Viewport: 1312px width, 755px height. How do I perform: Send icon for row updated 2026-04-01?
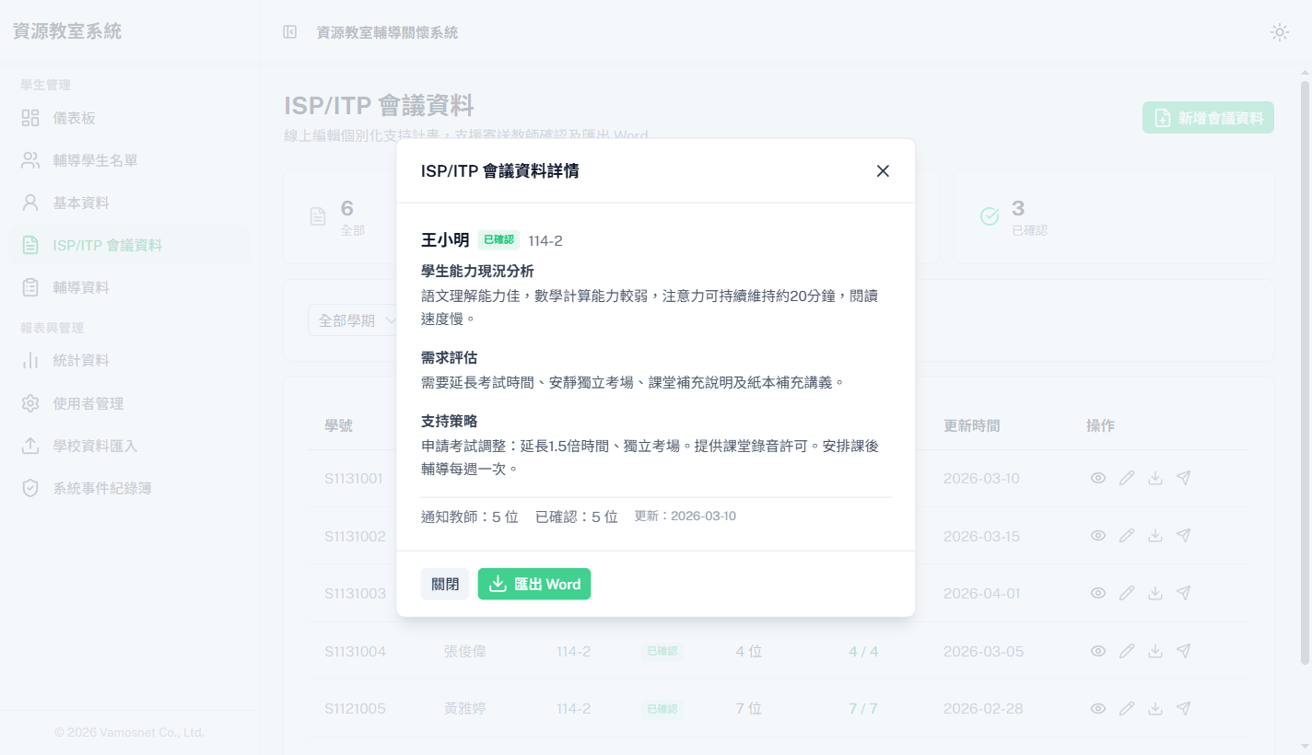pos(1184,593)
